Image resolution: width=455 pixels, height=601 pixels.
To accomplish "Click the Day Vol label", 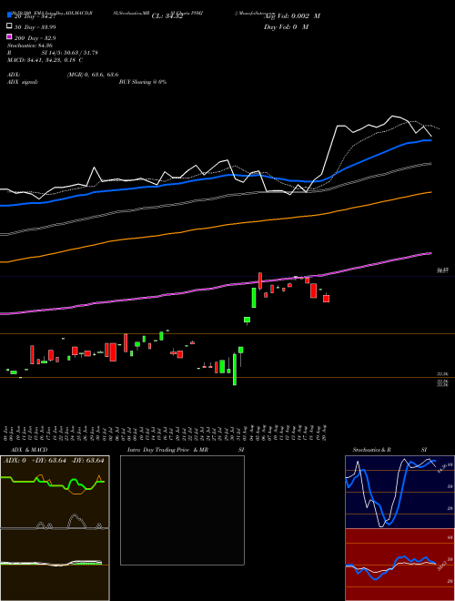I will click(x=286, y=26).
